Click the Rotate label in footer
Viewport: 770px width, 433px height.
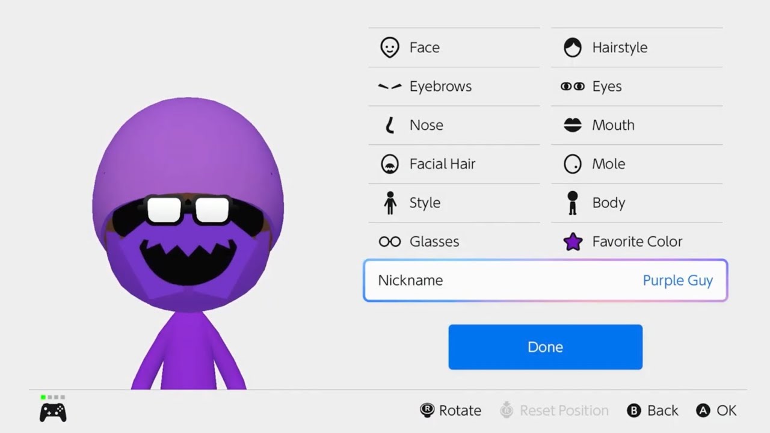click(x=460, y=411)
